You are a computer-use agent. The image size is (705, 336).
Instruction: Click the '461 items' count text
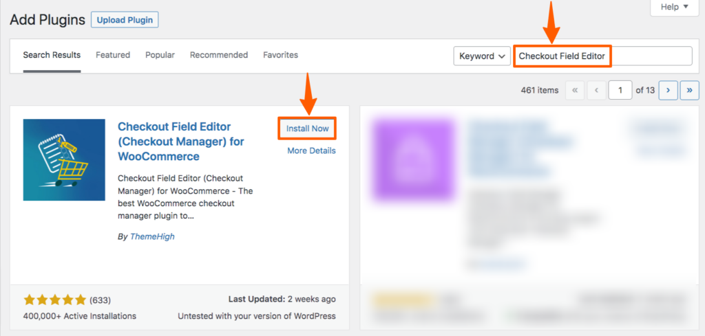[x=540, y=90]
